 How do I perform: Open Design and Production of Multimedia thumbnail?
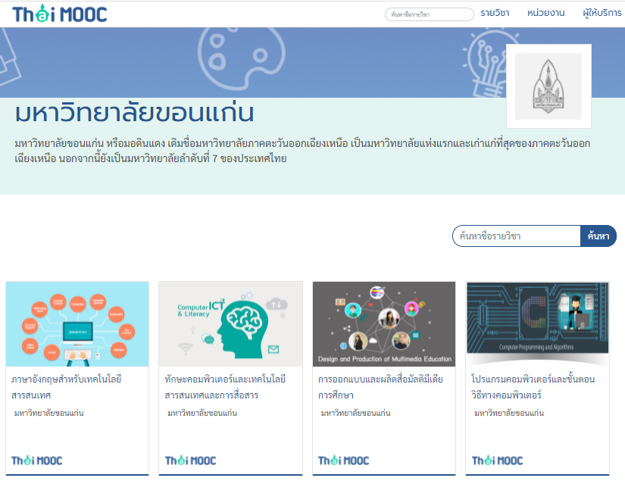[384, 324]
